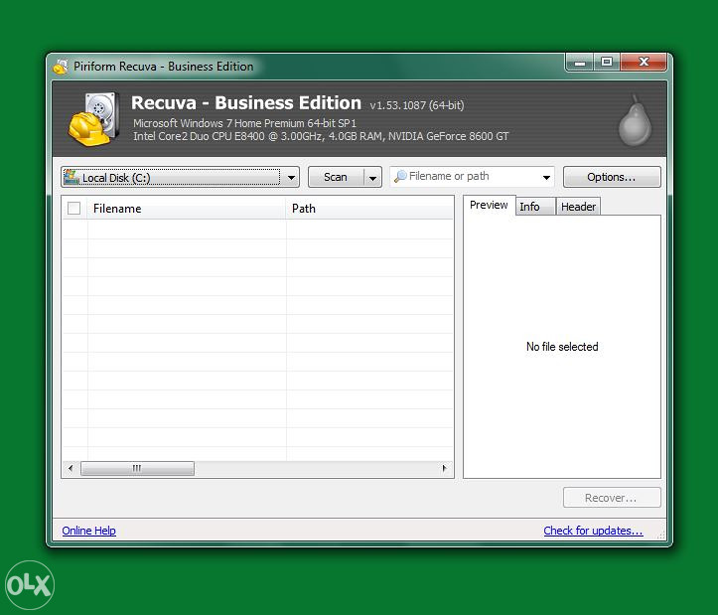Viewport: 718px width, 615px height.
Task: Open the Online Help link
Action: [x=88, y=531]
